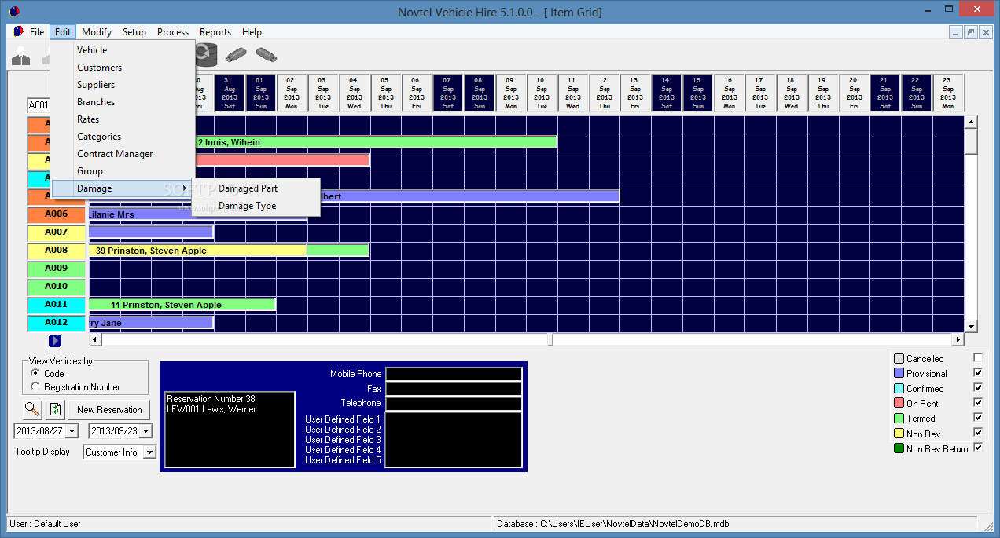Click the database refresh toolbar icon

[x=206, y=55]
